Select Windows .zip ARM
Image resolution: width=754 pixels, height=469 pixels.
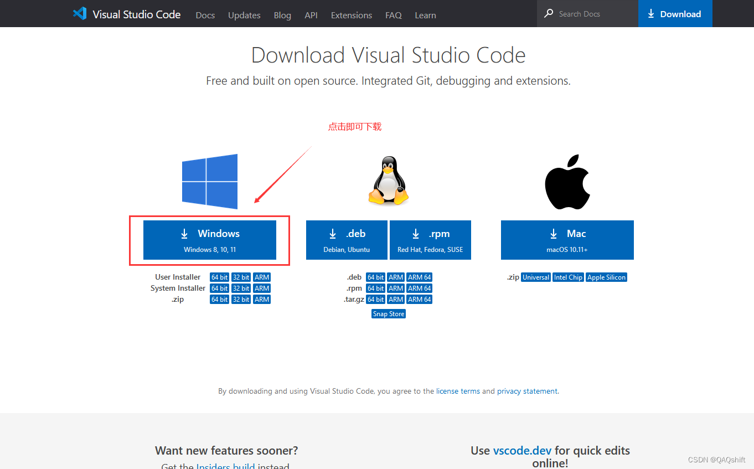(x=262, y=300)
